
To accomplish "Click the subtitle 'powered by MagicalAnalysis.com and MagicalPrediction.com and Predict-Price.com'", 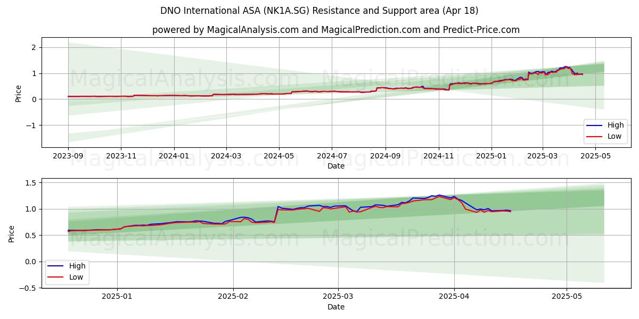I will 336,30.
